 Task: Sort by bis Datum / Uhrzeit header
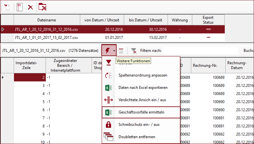[x=146, y=20]
